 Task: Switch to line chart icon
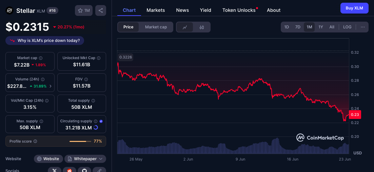[185, 27]
